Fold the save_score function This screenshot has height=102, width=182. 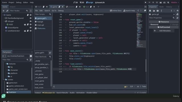click(x=64, y=51)
